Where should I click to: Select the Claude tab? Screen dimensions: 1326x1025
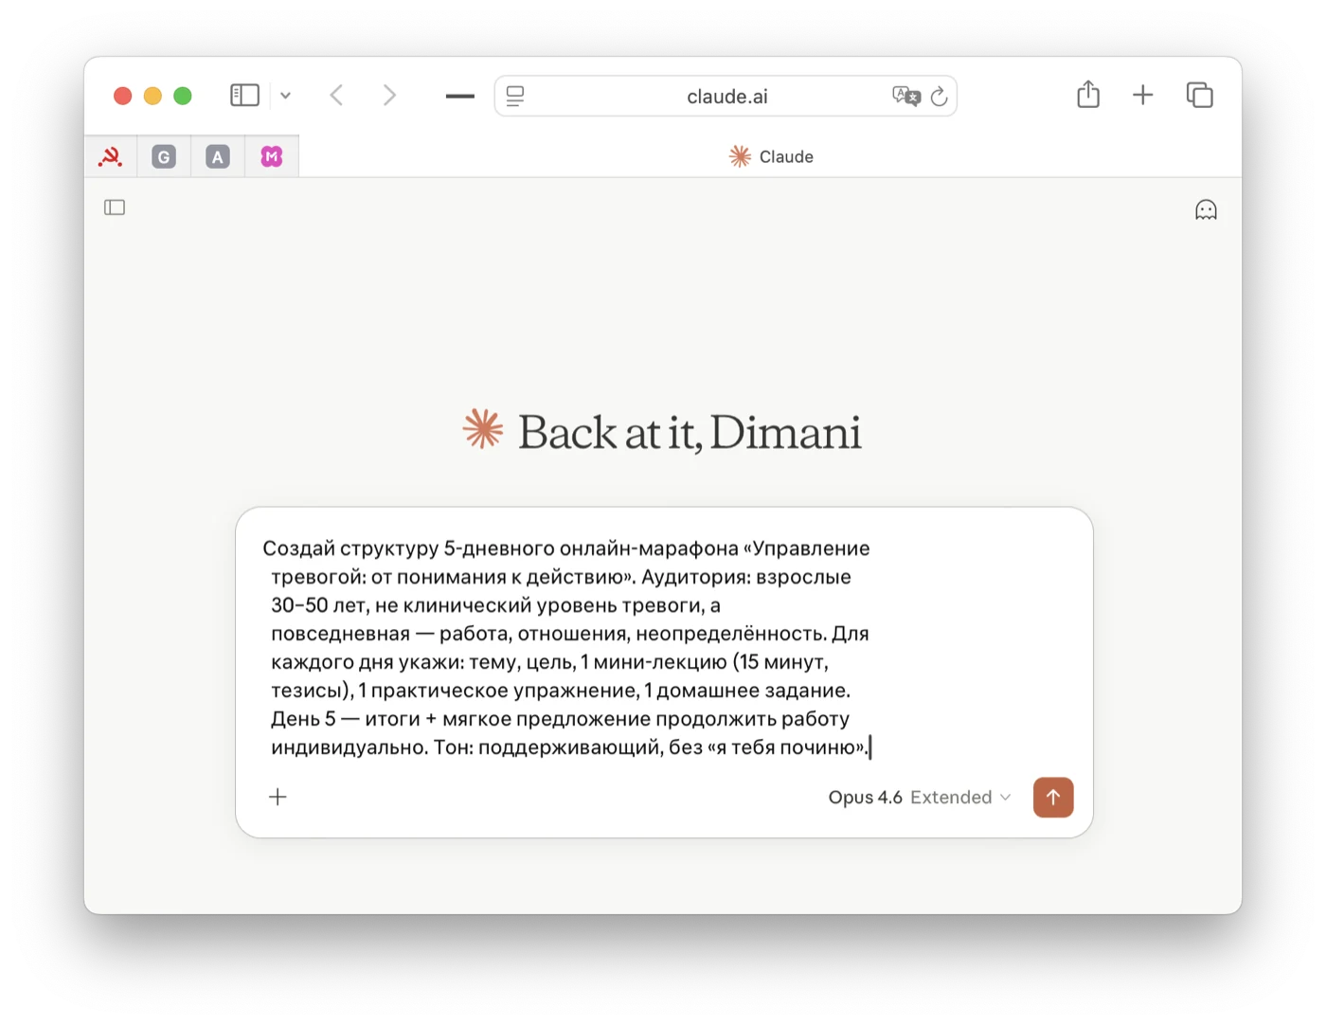pos(771,156)
